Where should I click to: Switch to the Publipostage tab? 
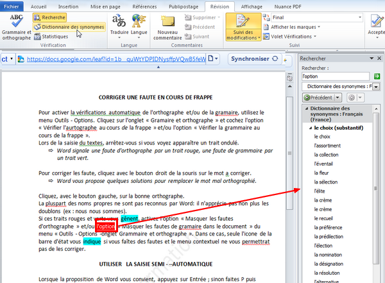point(184,6)
